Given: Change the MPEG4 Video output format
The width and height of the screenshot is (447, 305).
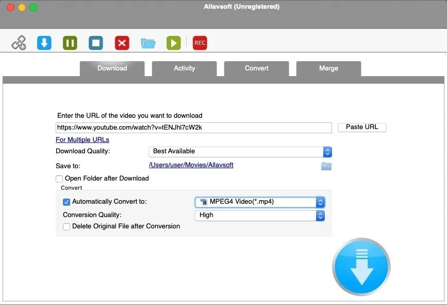Looking at the screenshot, I should pyautogui.click(x=320, y=202).
